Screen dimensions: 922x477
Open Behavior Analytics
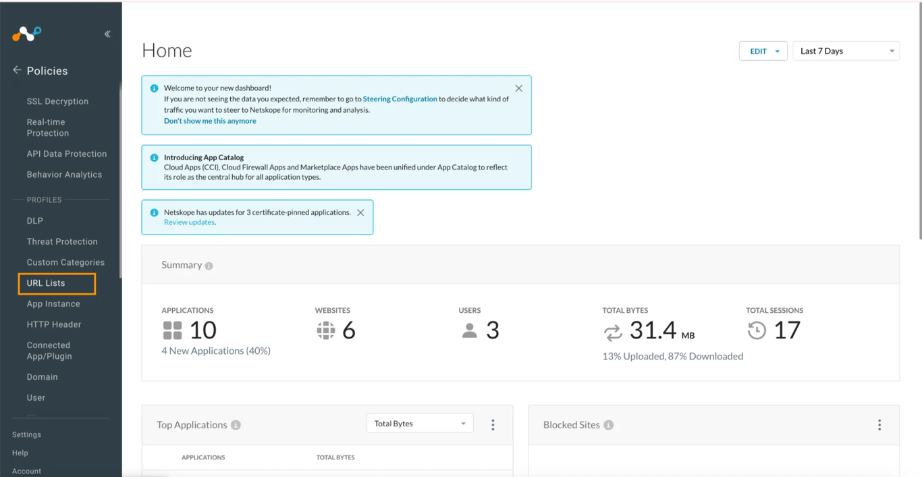64,174
